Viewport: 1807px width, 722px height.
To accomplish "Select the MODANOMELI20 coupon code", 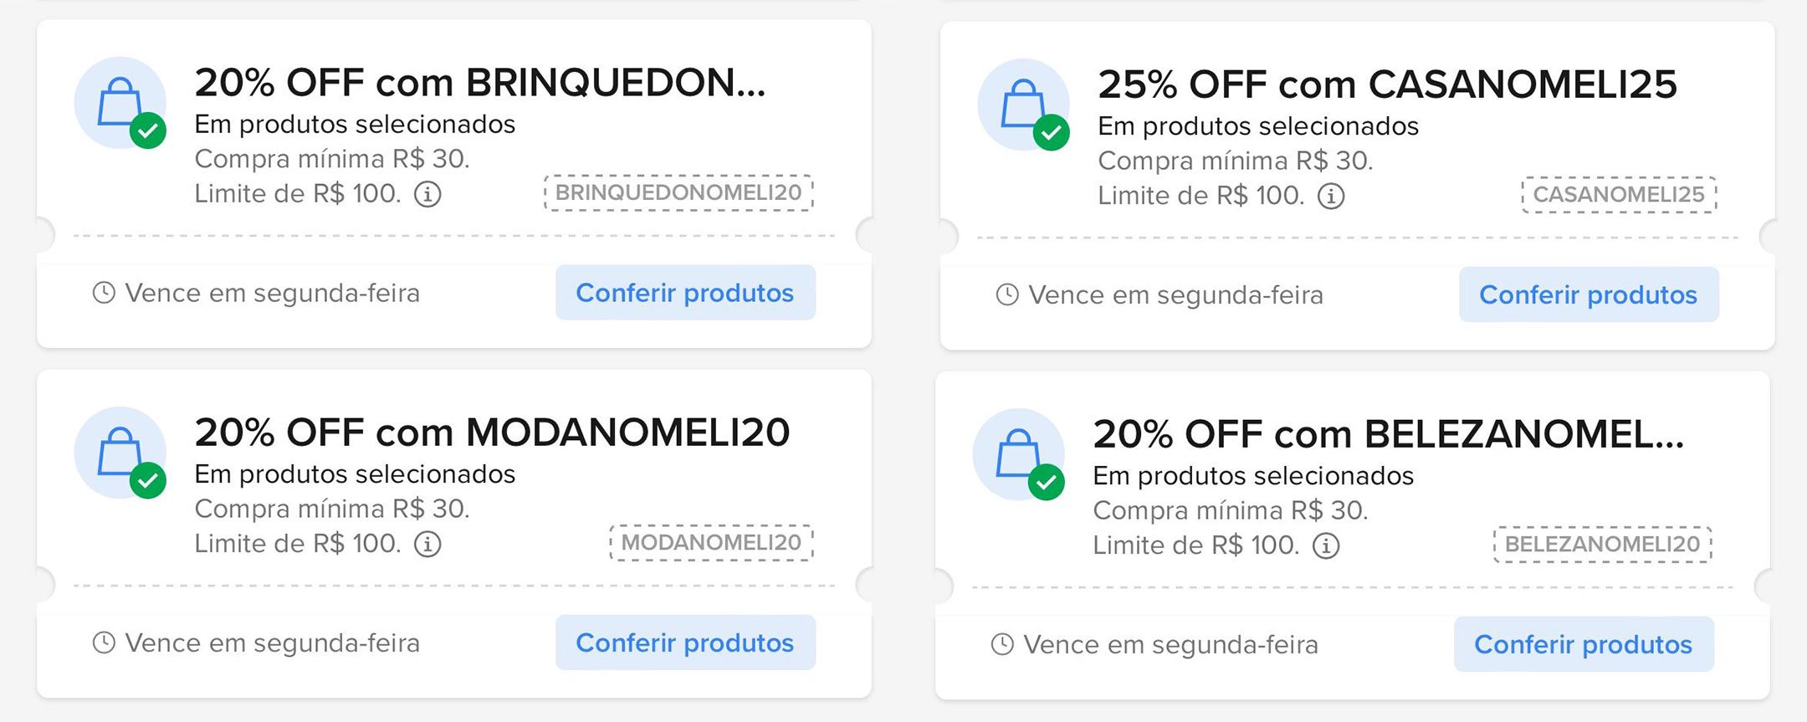I will pyautogui.click(x=710, y=542).
